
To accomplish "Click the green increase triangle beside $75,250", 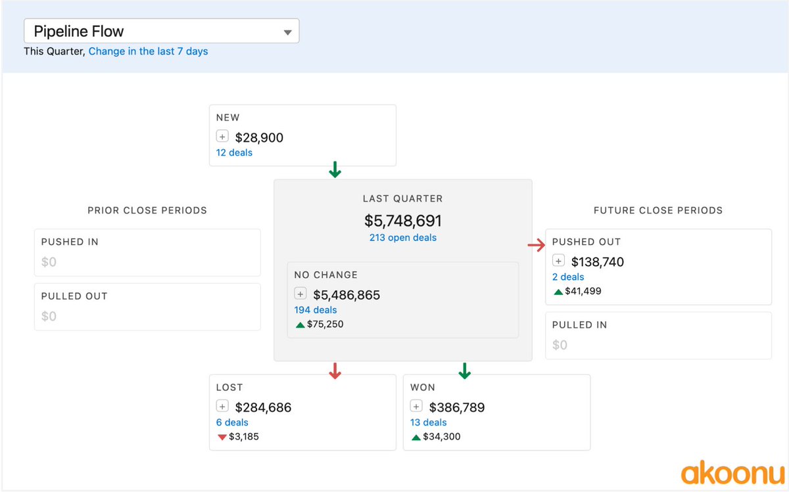I will point(299,324).
